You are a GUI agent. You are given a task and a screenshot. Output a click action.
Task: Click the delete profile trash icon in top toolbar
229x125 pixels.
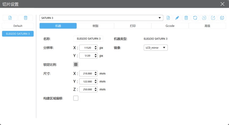pos(186,18)
